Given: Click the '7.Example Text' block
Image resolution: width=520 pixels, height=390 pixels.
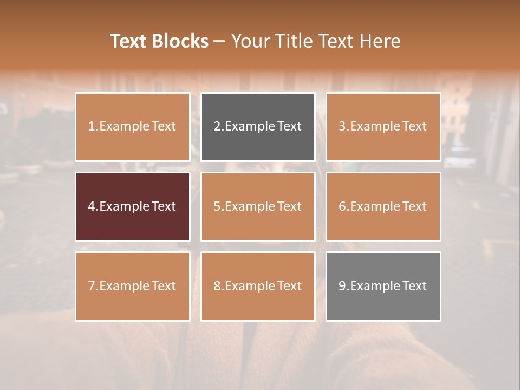Looking at the screenshot, I should pyautogui.click(x=133, y=287).
